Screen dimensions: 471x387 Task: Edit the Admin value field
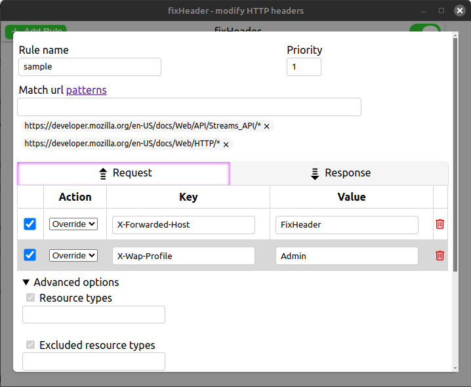pos(346,256)
